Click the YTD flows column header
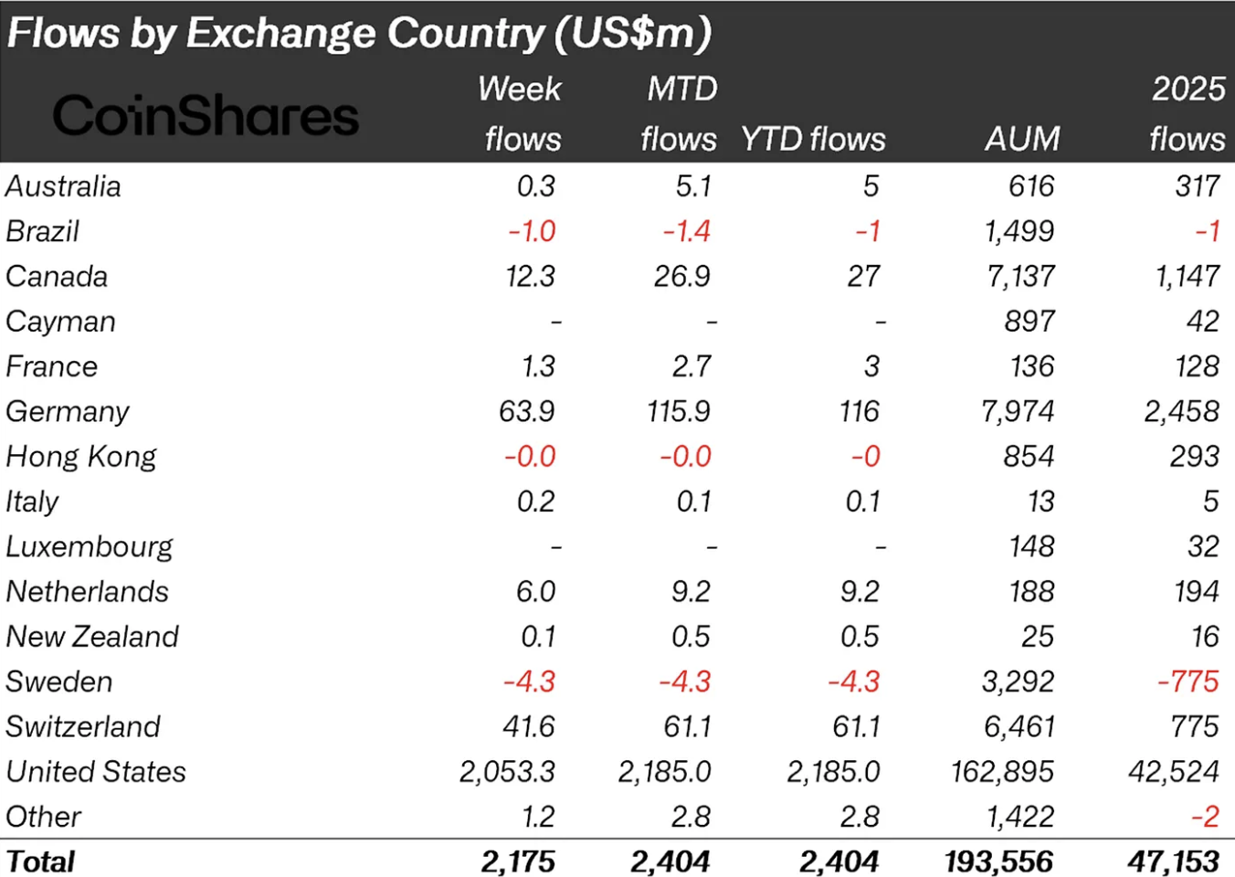Screen dimensions: 1235x877 point(813,140)
